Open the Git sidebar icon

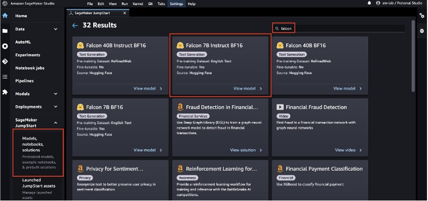(5, 61)
